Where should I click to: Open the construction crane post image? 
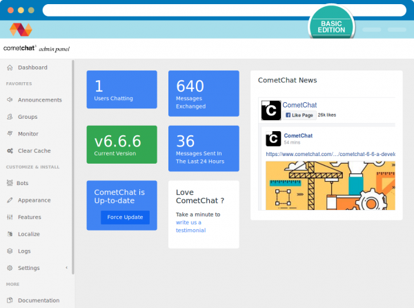331,186
